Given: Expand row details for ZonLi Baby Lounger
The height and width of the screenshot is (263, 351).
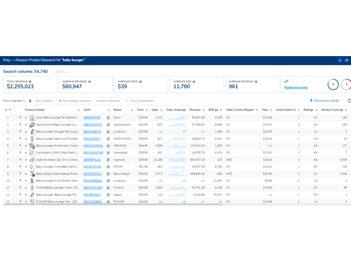Looking at the screenshot, I should [x=26, y=117].
